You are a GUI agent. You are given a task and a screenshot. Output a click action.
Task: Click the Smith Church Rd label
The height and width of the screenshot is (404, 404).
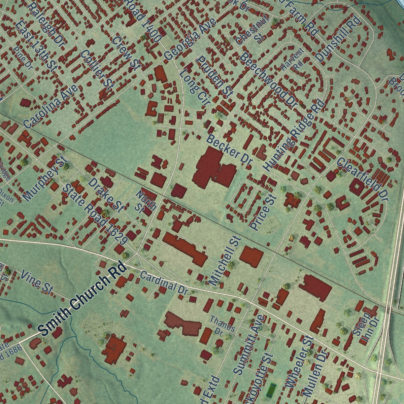pos(82,299)
